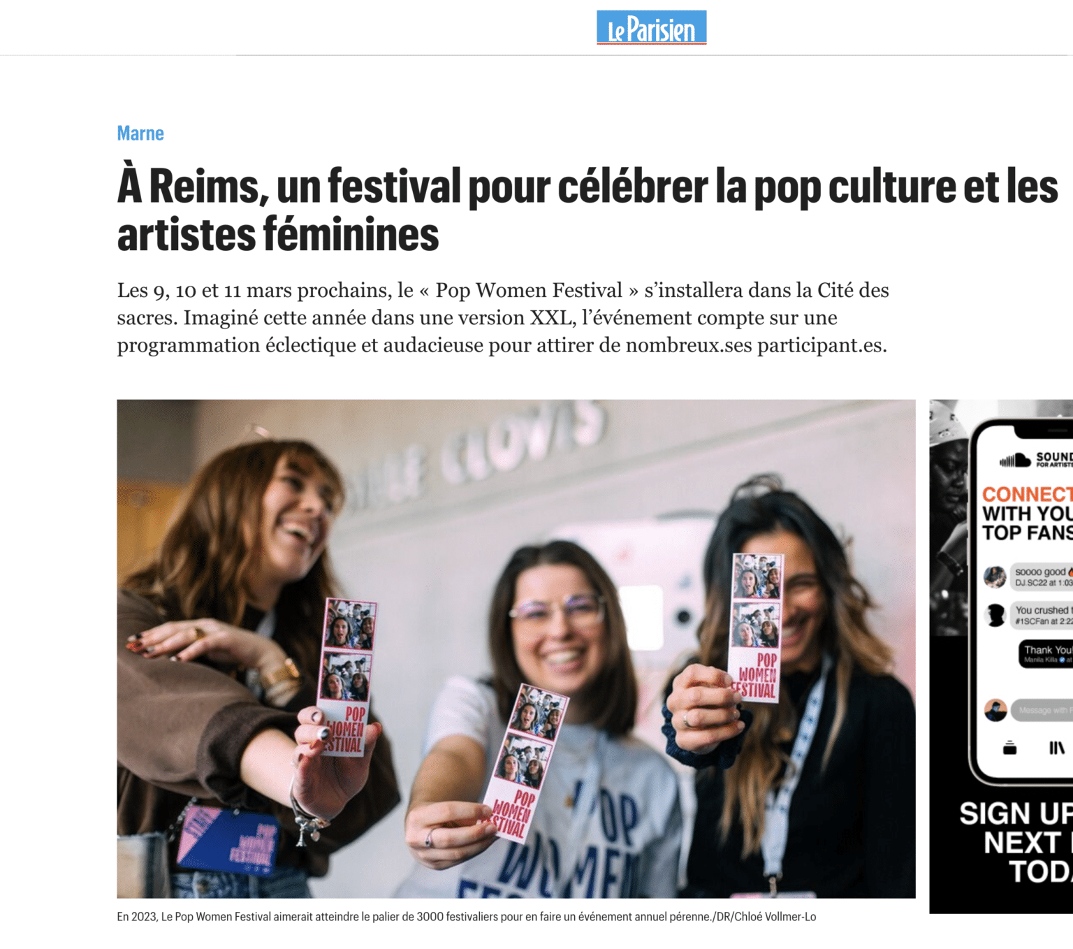Click the library bars icon in phone
Viewport: 1073px width, 949px height.
pyautogui.click(x=1057, y=748)
